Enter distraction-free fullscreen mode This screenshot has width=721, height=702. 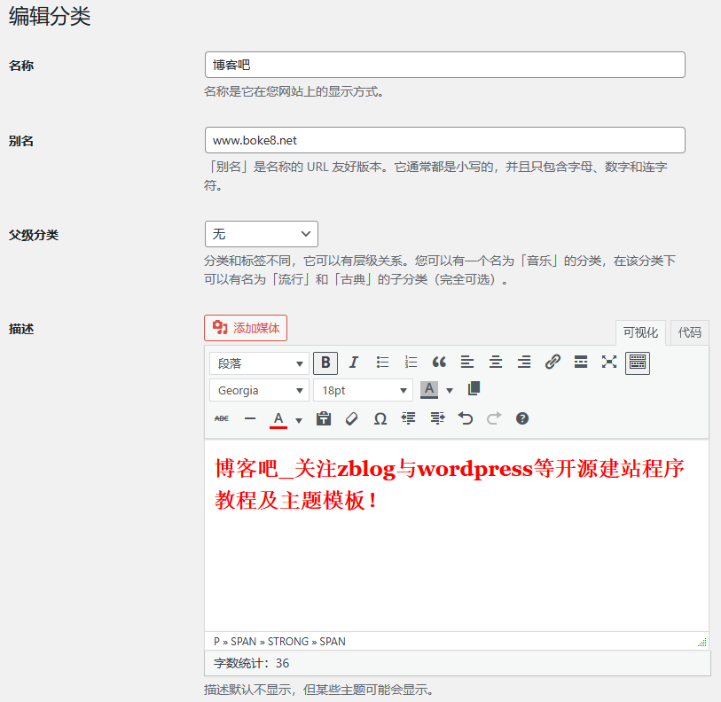click(x=609, y=363)
